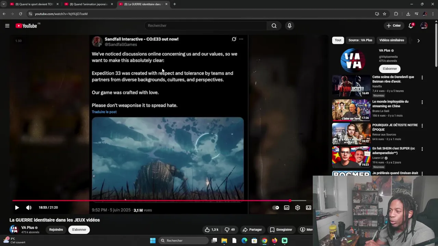Open player settings gear
438x246 pixels.
(298, 207)
